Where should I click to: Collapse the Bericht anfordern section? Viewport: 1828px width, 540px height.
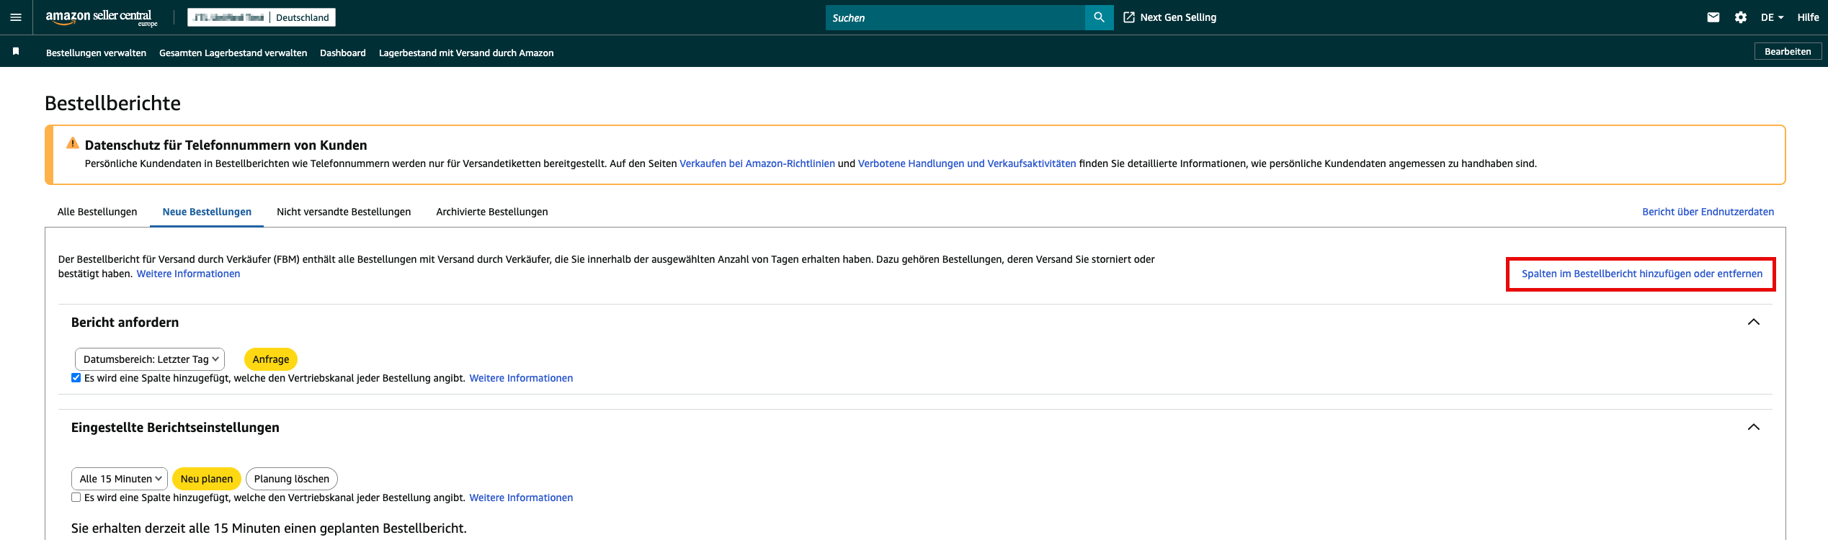pyautogui.click(x=1753, y=322)
